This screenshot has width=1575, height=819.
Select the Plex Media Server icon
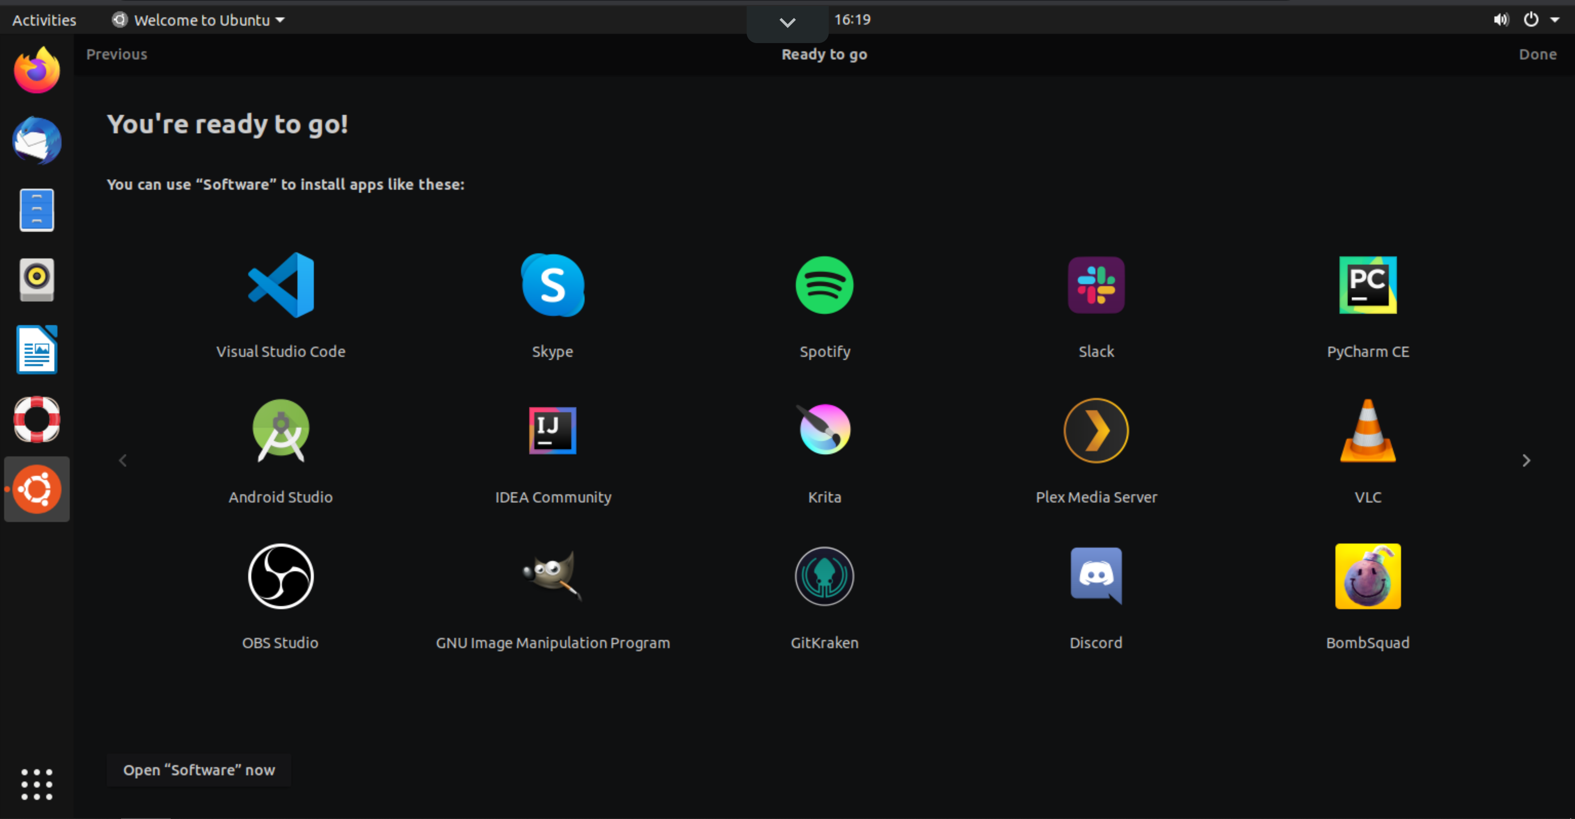(x=1096, y=430)
